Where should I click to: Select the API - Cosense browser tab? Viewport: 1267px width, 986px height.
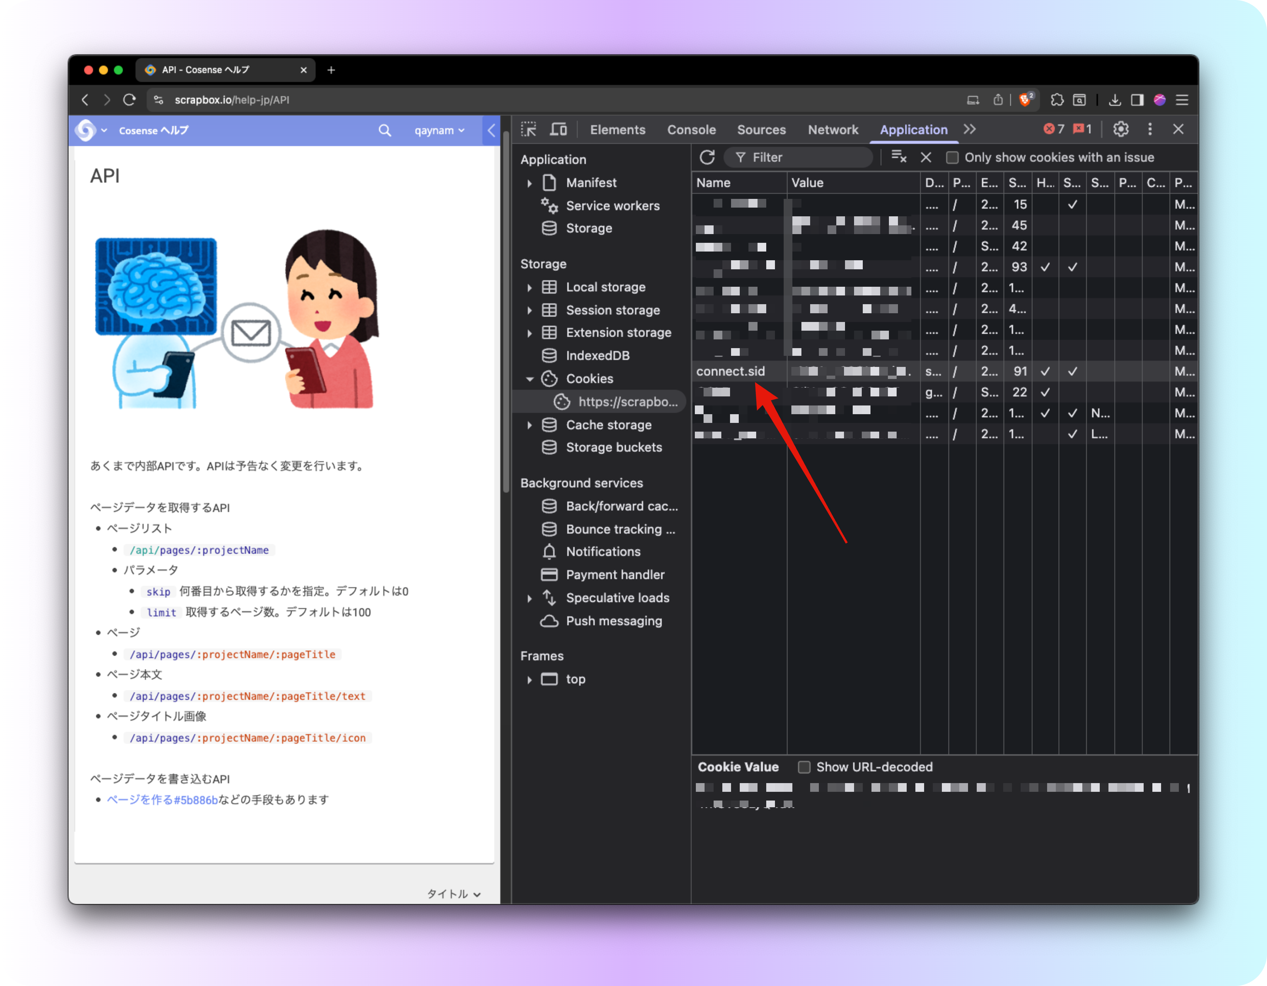pyautogui.click(x=226, y=70)
